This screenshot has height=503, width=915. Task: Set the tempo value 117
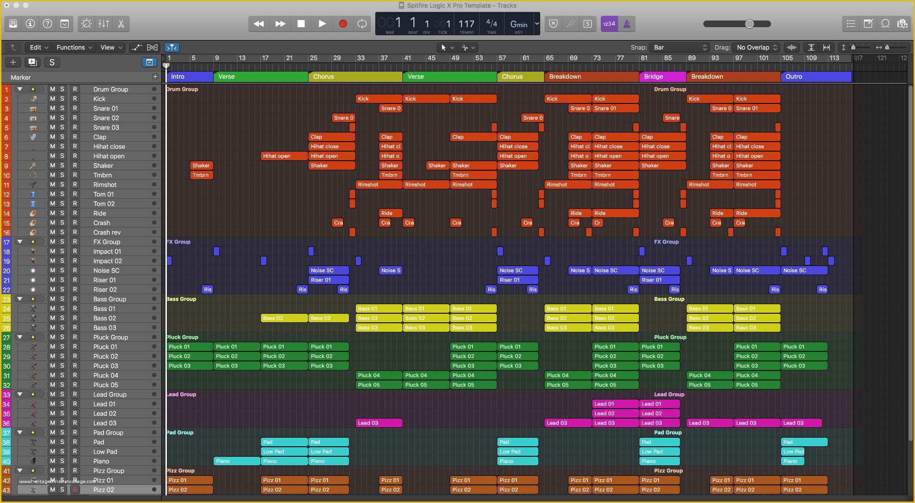tap(466, 23)
